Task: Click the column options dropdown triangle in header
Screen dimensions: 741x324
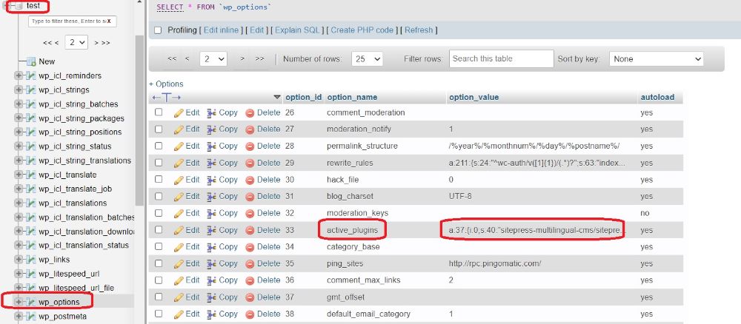Action: 277,98
